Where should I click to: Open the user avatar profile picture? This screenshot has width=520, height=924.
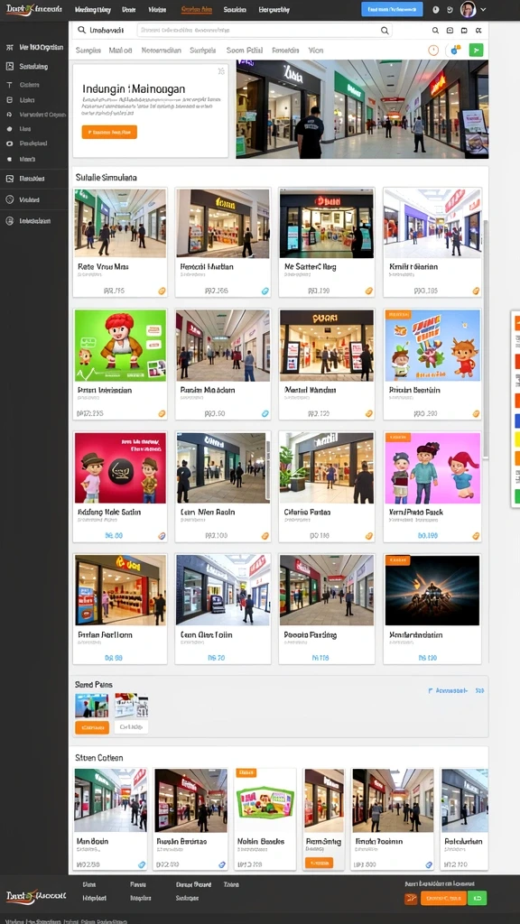469,9
